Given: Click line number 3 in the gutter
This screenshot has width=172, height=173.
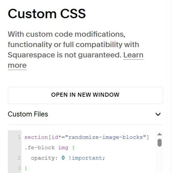Looking at the screenshot, I should [19, 168].
